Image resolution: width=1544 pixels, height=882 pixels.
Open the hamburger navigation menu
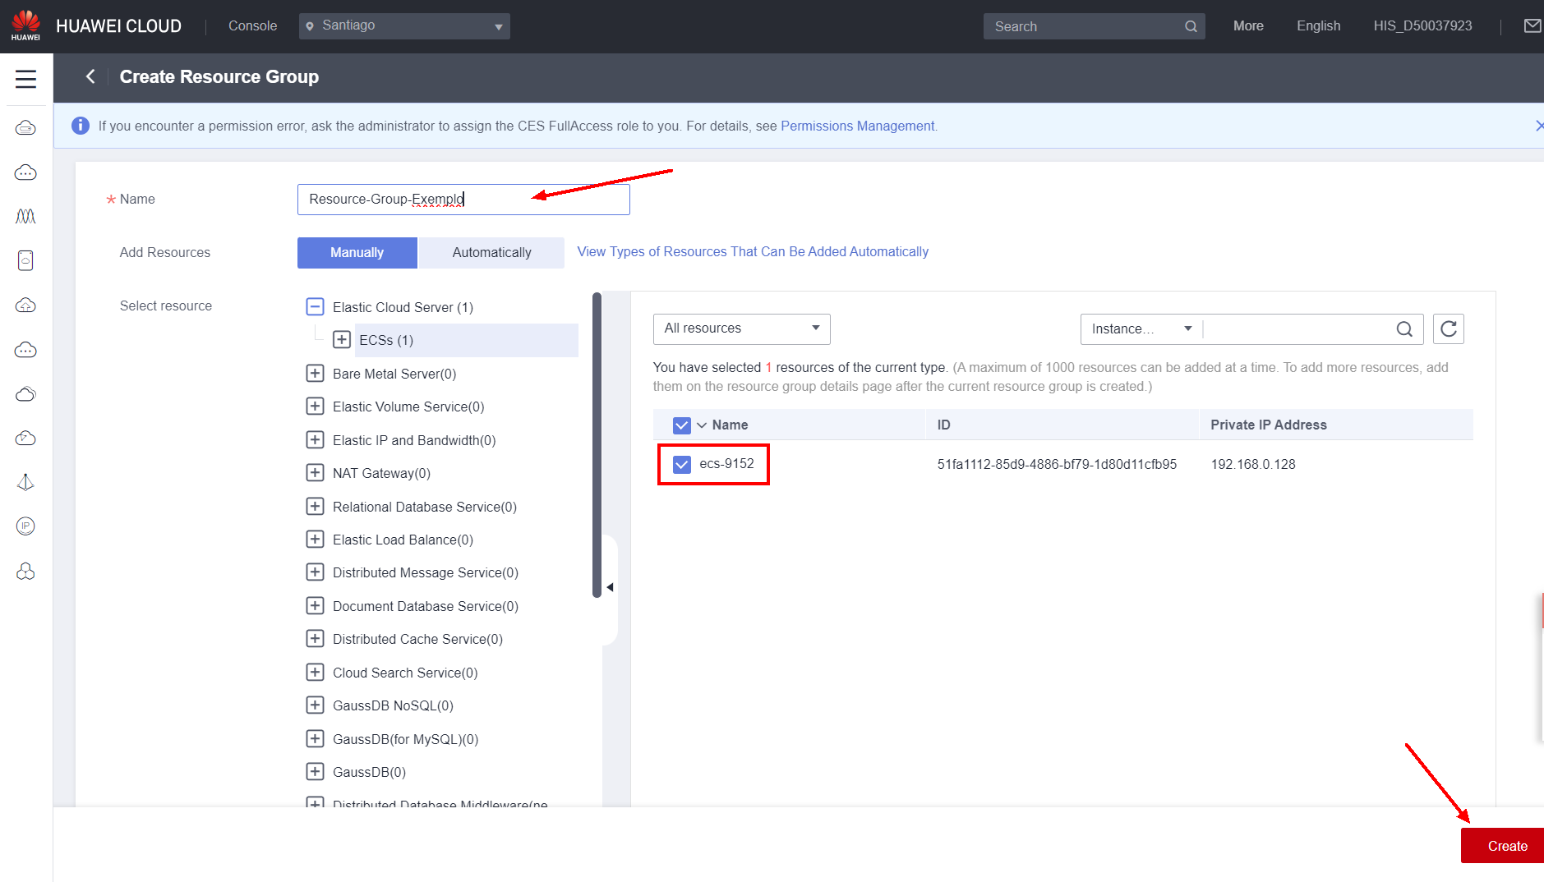(25, 79)
